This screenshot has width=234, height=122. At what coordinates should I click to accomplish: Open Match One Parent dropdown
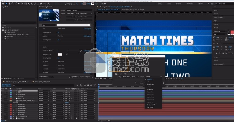tap(89, 105)
